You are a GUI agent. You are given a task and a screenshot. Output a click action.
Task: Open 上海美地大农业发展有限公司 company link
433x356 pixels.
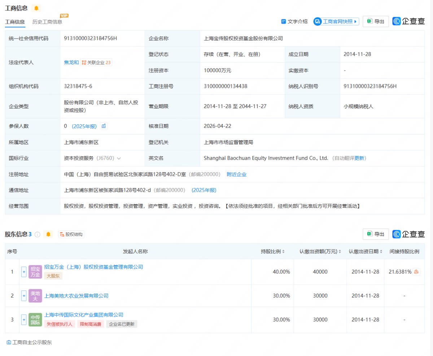(x=76, y=296)
